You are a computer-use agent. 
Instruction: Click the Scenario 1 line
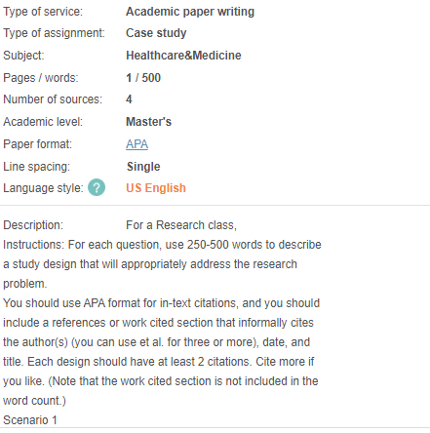(x=30, y=420)
